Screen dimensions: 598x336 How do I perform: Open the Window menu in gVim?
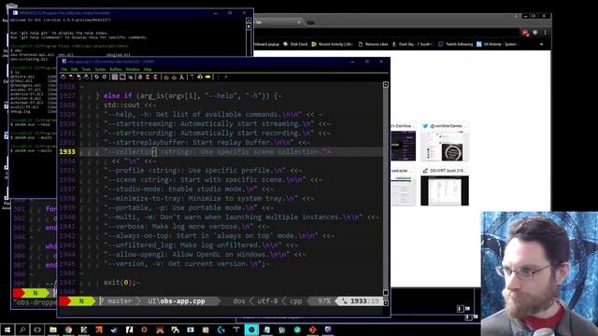pos(133,69)
